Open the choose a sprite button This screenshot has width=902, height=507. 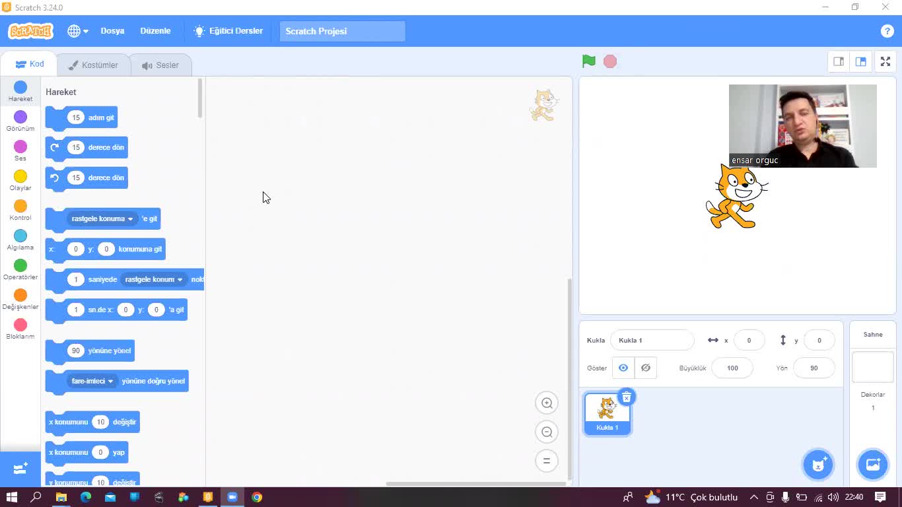[x=818, y=465]
